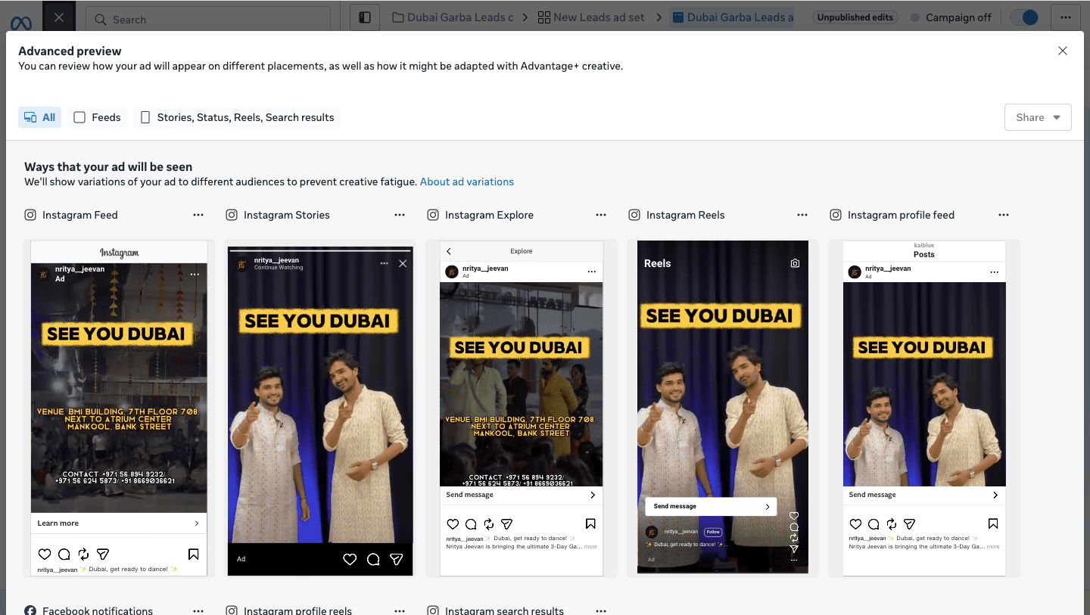Click the comment icon in the Explore preview
This screenshot has height=615, width=1090.
(x=471, y=523)
